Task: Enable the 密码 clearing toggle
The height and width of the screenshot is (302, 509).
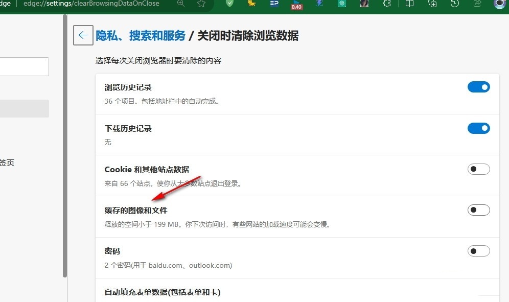Action: click(478, 251)
